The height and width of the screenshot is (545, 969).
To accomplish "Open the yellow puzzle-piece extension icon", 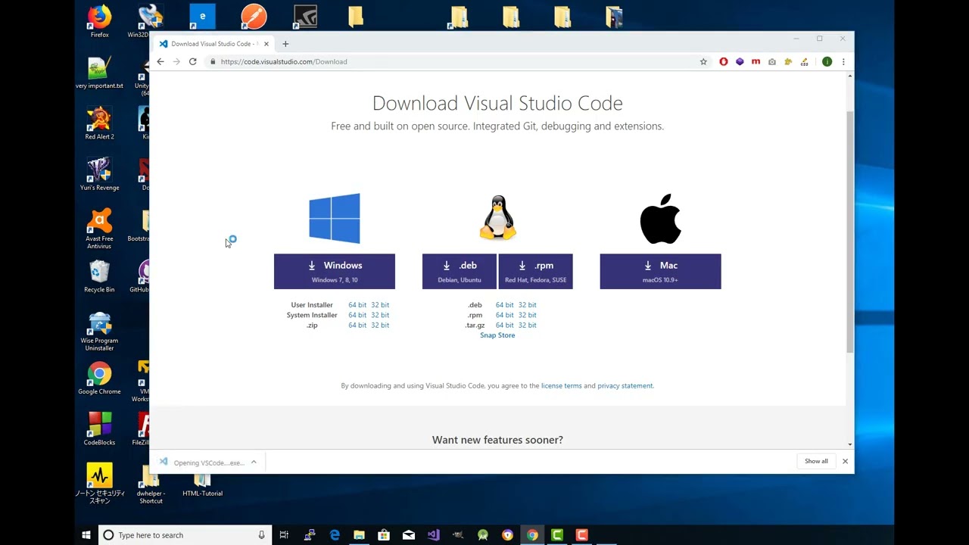I will pos(788,61).
